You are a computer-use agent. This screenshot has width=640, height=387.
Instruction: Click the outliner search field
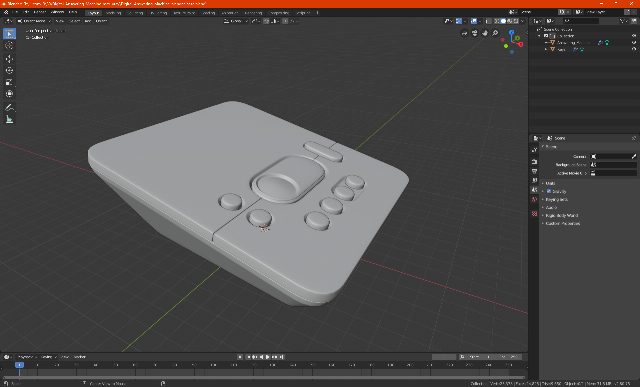click(580, 21)
